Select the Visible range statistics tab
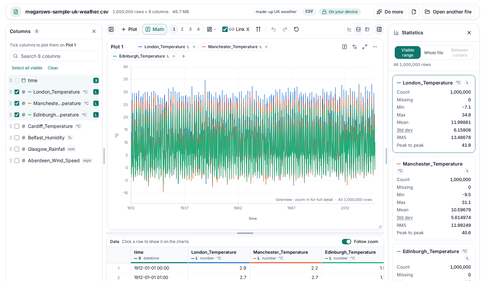Screen dimensions: 485x281 pyautogui.click(x=408, y=53)
